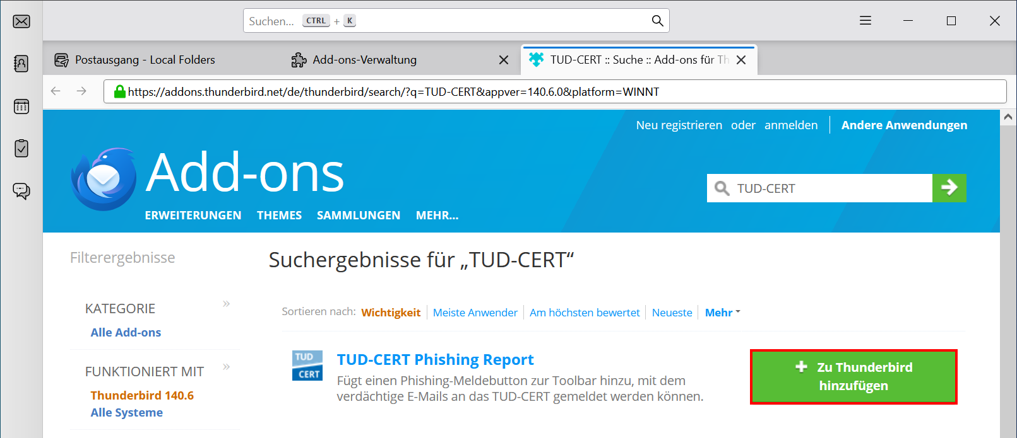Open the ERWEITERUNGEN menu
This screenshot has width=1017, height=438.
(193, 216)
